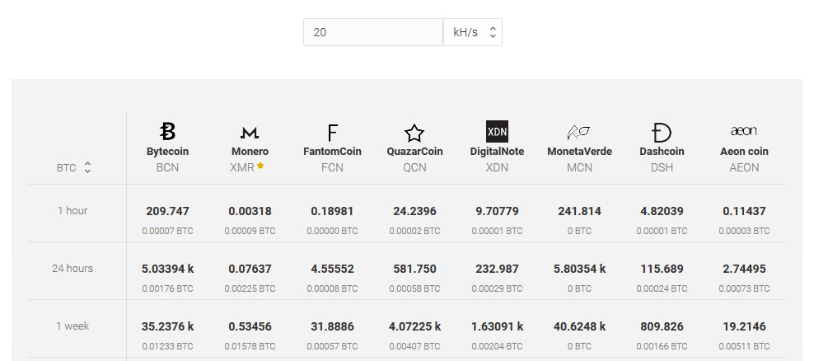Click the XMR ticker label
Image resolution: width=814 pixels, height=361 pixels.
[x=242, y=167]
